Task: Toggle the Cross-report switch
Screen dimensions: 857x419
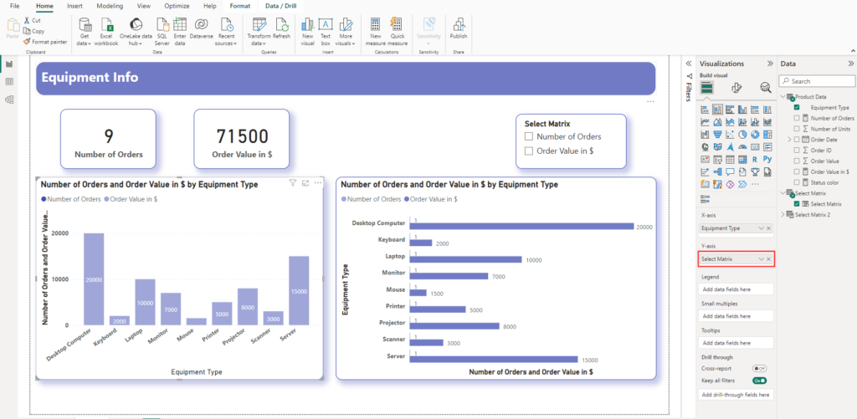Action: (759, 368)
